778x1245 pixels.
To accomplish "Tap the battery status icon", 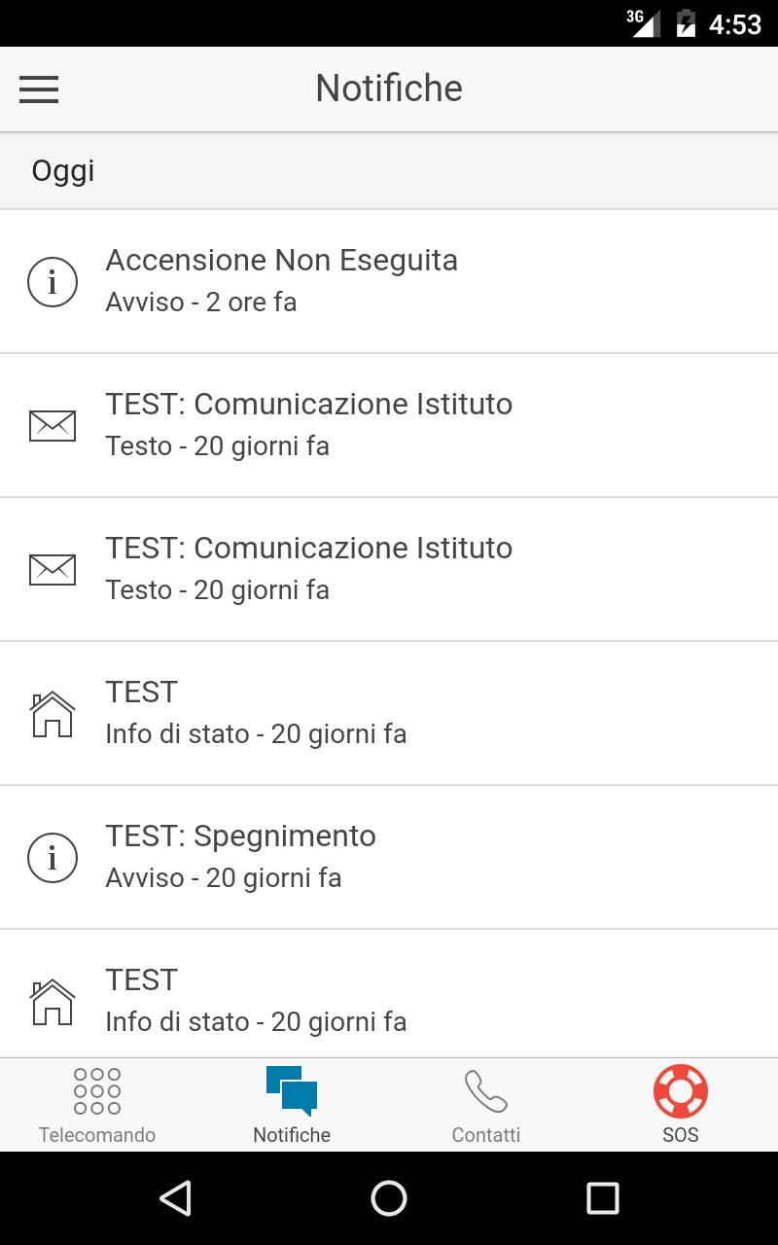I will tap(686, 23).
